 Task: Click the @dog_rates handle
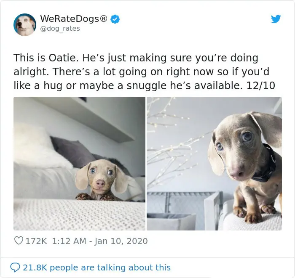pyautogui.click(x=60, y=29)
